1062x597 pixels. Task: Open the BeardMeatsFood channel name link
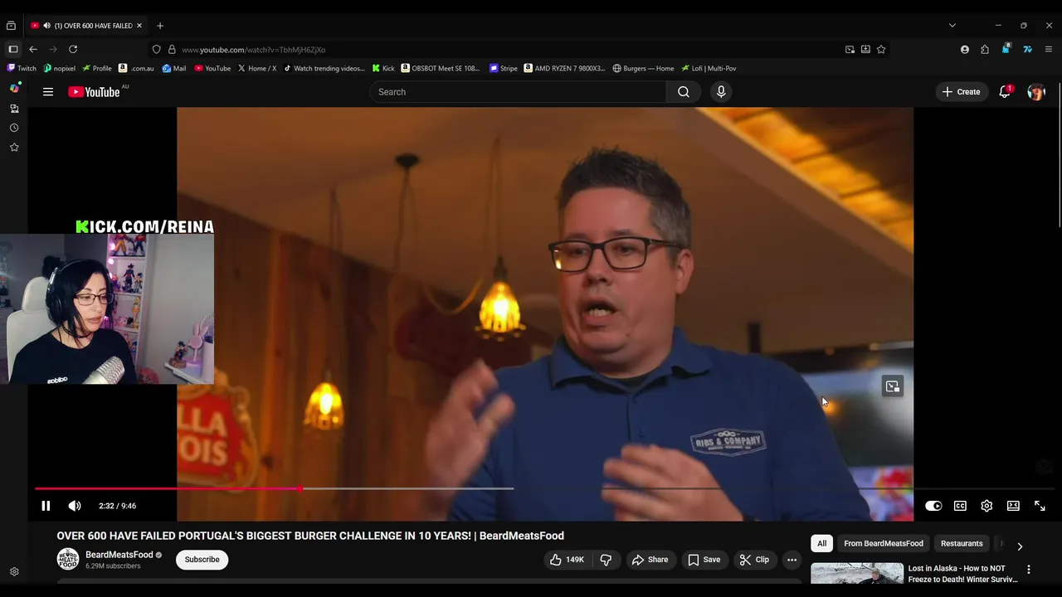coord(119,555)
